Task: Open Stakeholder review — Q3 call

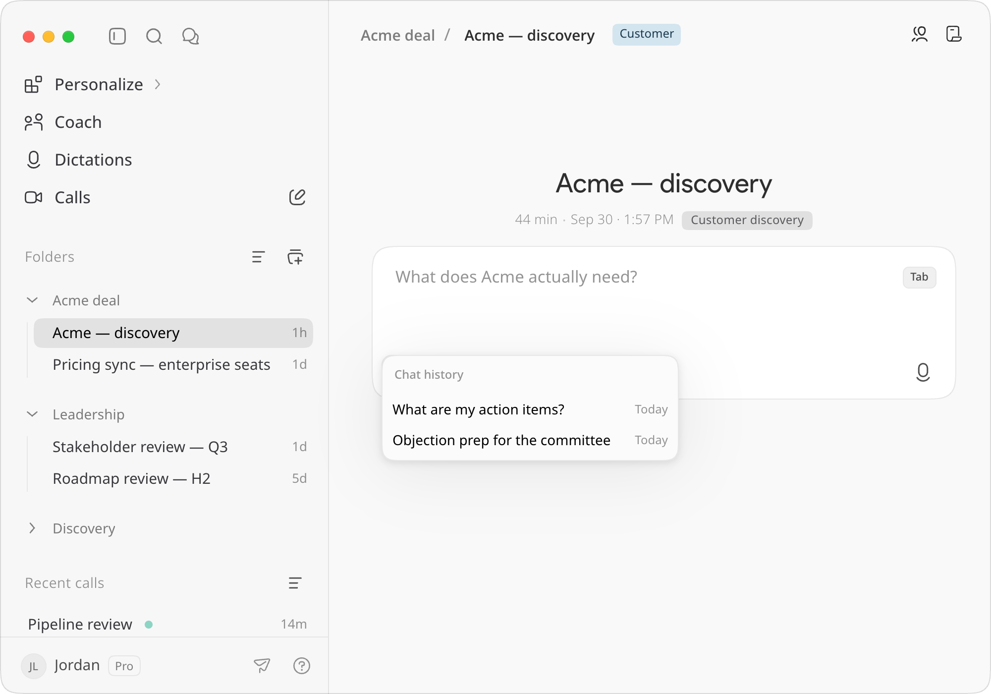Action: 173,447
